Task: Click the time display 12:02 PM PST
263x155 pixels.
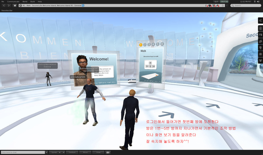Action: [x=246, y=2]
